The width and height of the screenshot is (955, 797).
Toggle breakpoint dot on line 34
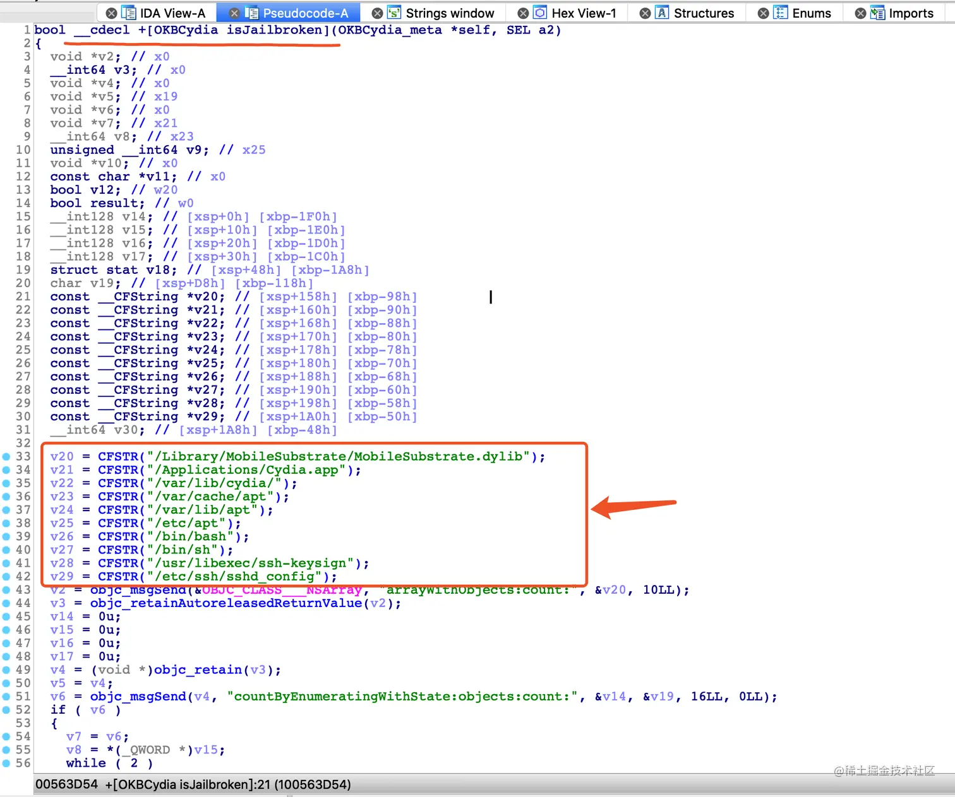6,469
